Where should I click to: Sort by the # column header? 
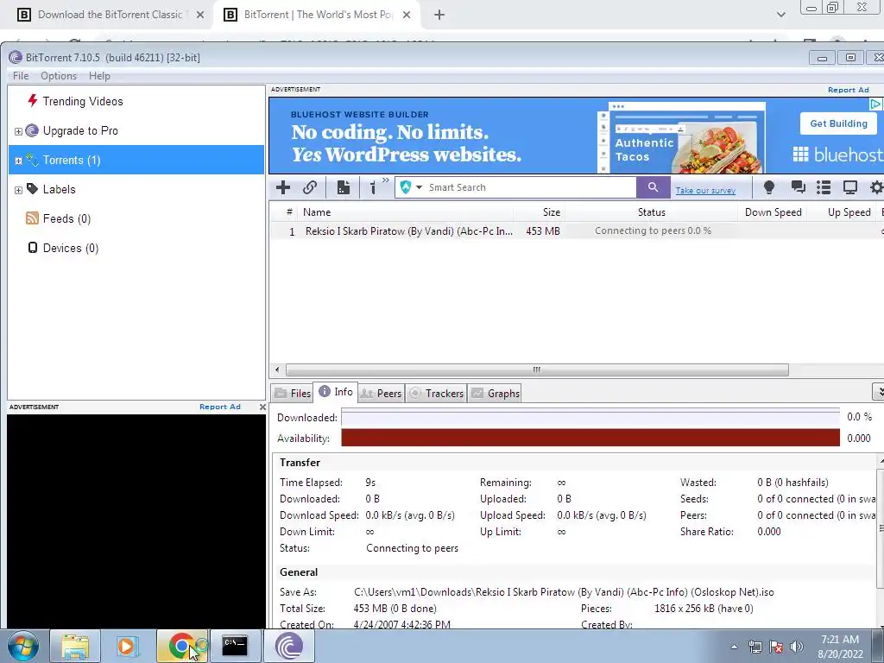pyautogui.click(x=288, y=212)
